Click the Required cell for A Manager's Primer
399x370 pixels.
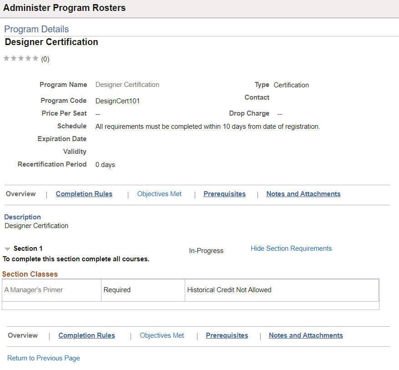117,289
